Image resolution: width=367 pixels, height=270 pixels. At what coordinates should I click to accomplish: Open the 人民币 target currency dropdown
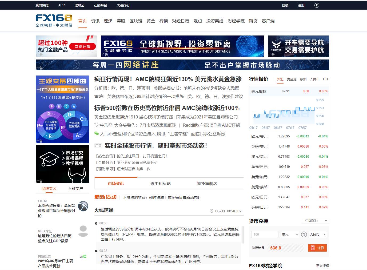[x=317, y=235]
